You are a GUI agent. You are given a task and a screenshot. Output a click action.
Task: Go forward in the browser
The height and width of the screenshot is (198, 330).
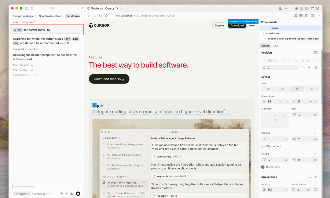coord(95,16)
